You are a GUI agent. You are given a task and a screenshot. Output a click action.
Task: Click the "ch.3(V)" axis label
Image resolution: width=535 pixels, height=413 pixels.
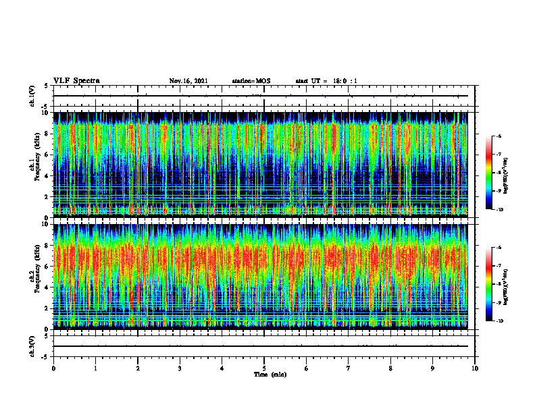(32, 347)
